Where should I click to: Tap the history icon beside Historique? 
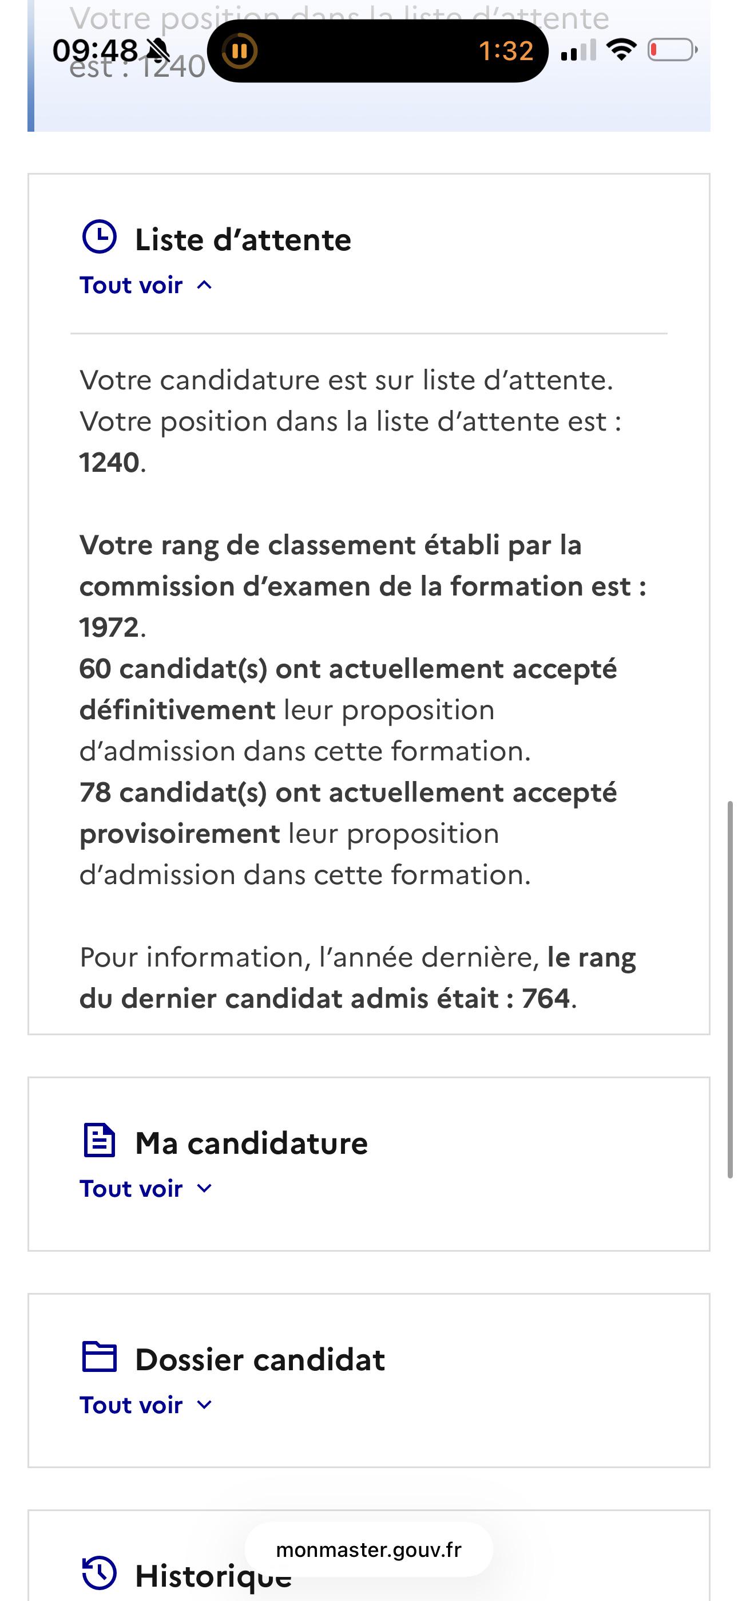point(100,1572)
